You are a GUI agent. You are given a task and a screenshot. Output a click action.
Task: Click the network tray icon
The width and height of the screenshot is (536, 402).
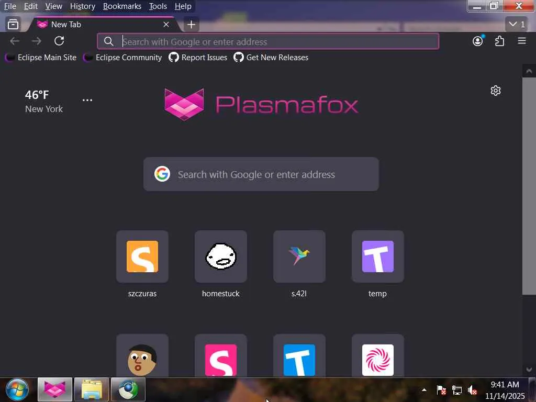click(x=456, y=390)
